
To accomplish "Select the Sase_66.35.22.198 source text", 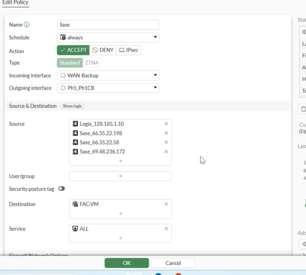I will [x=101, y=133].
